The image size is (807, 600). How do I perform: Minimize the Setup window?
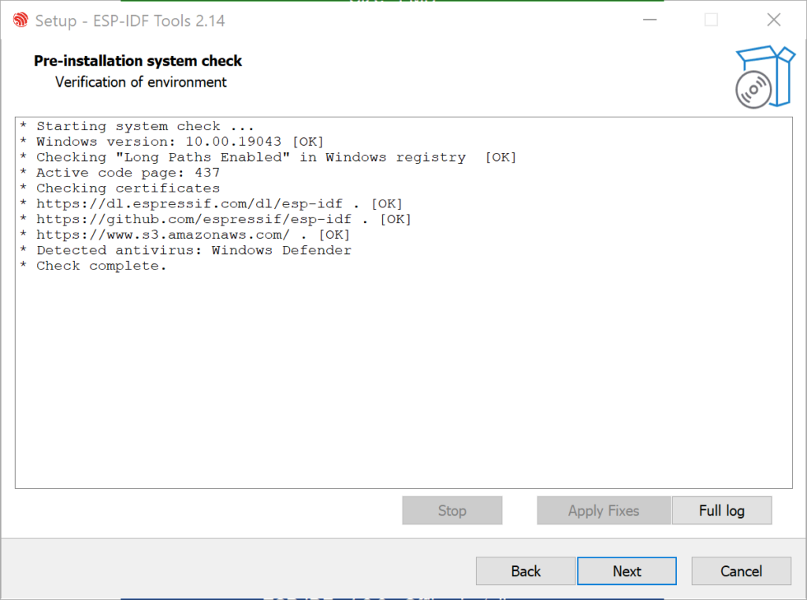pyautogui.click(x=650, y=20)
